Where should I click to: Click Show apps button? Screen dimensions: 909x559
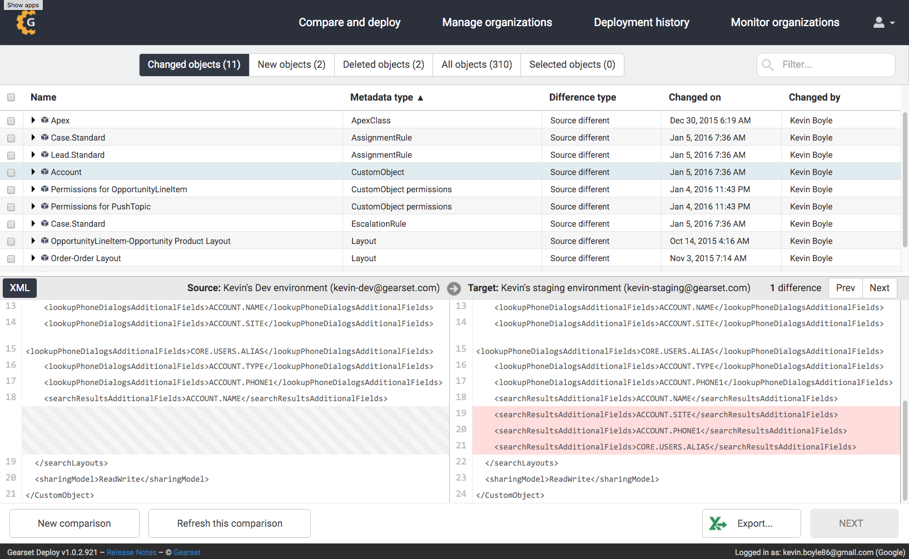pos(23,5)
